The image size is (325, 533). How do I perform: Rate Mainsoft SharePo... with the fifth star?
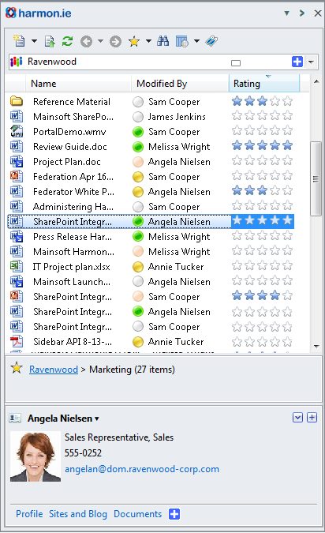287,115
